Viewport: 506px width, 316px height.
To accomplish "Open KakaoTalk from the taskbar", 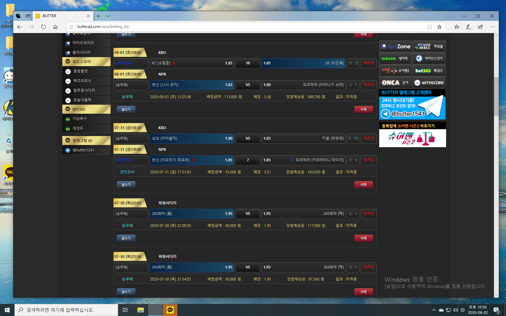I will pos(170,310).
